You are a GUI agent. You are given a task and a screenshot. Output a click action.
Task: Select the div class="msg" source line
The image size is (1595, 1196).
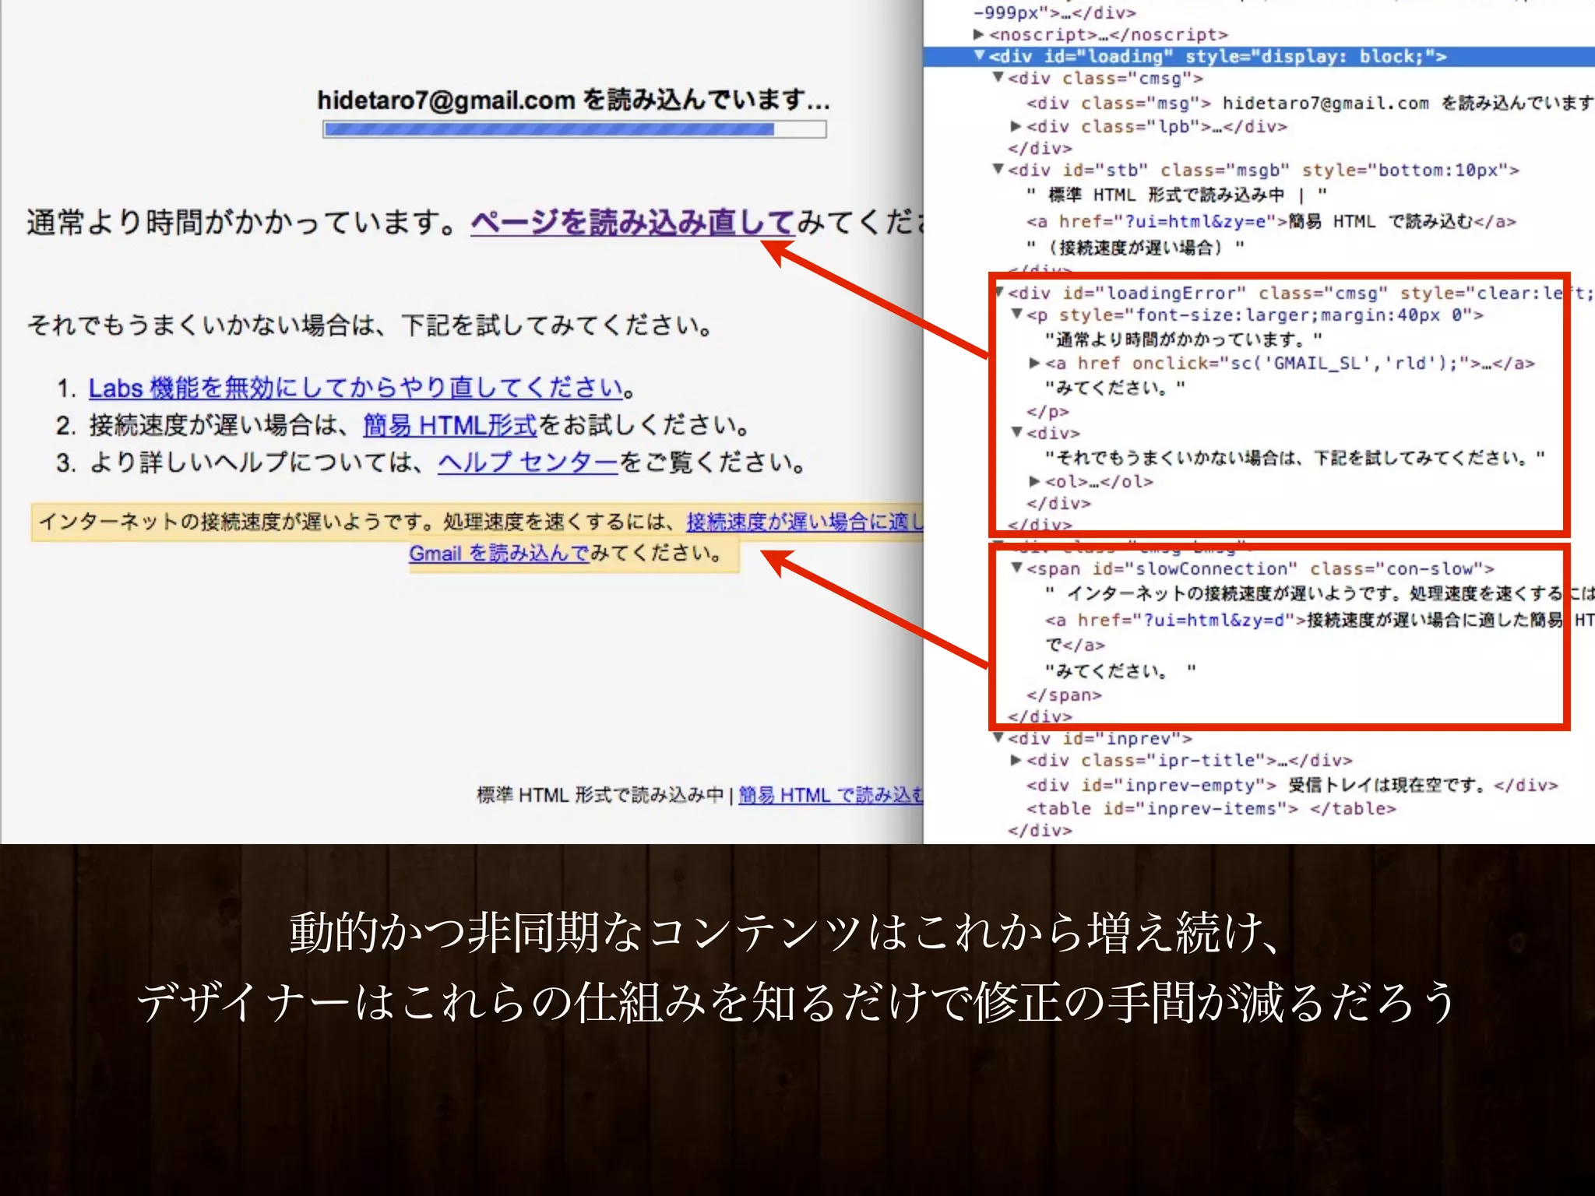coord(1310,103)
